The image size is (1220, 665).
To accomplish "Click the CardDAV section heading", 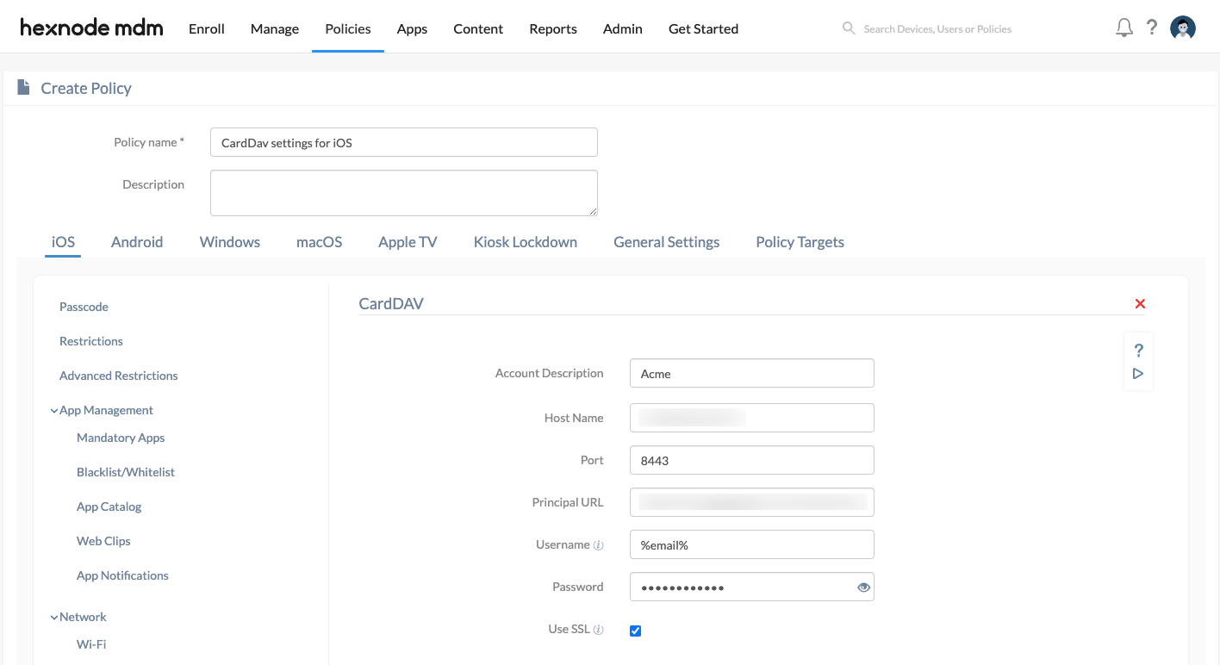I will point(391,303).
